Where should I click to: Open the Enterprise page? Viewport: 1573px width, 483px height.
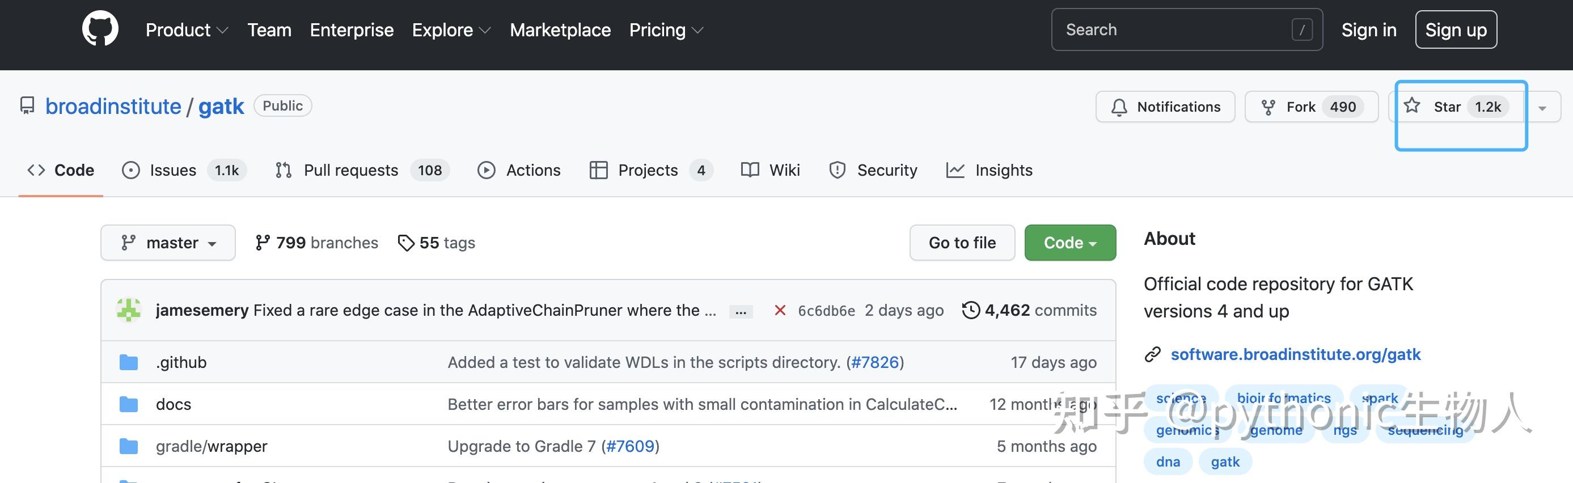coord(352,30)
